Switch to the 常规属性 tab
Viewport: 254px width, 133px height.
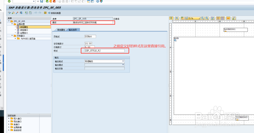[61, 30]
